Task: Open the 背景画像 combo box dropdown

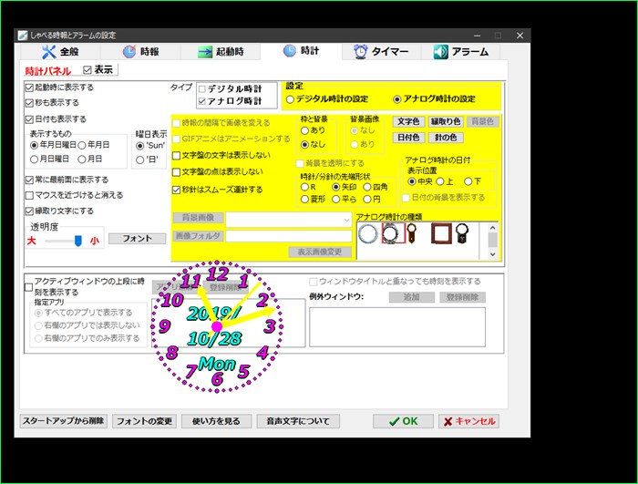Action: pos(346,221)
